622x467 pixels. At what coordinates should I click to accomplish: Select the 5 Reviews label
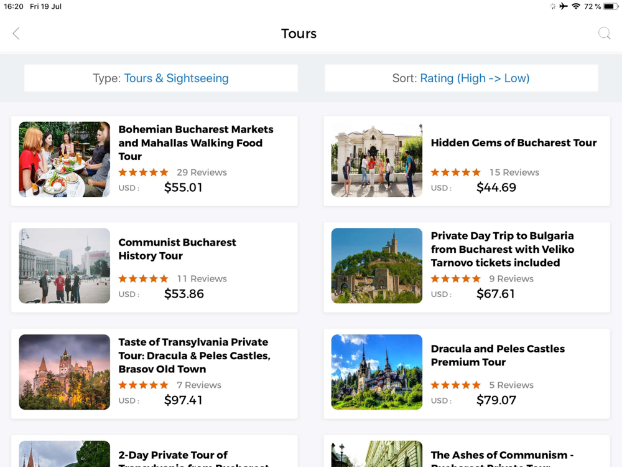pos(511,385)
